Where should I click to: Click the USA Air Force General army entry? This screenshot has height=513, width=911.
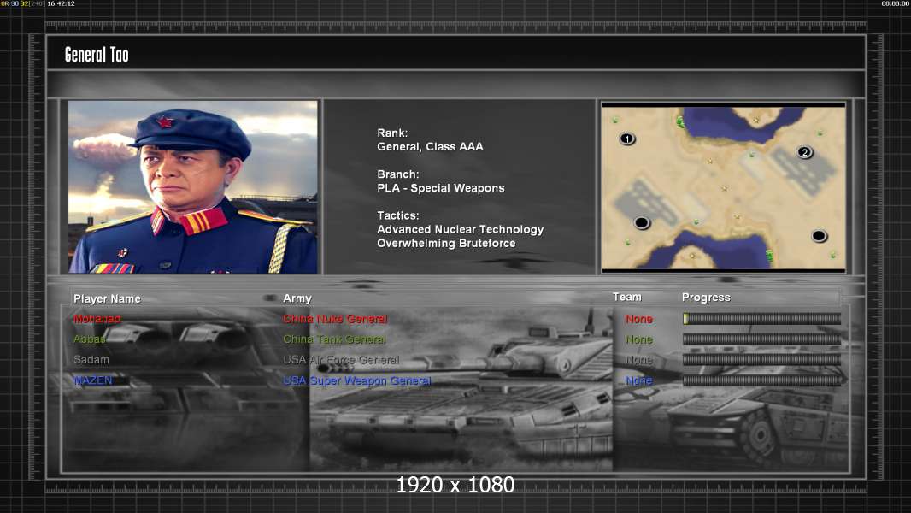341,360
